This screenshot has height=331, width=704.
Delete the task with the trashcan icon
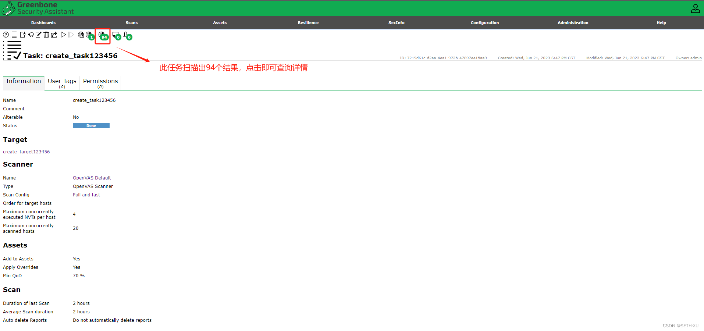(x=46, y=35)
